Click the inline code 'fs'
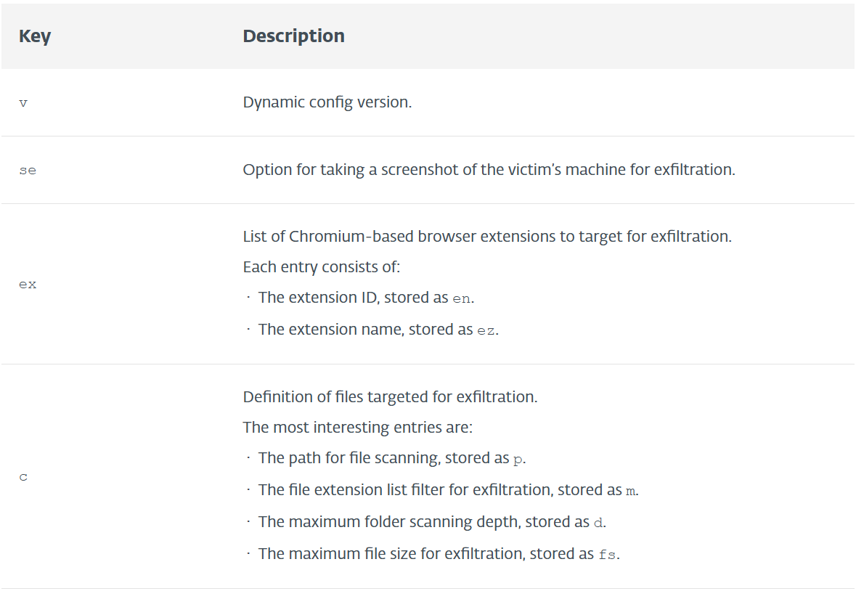This screenshot has width=856, height=591. click(x=607, y=555)
